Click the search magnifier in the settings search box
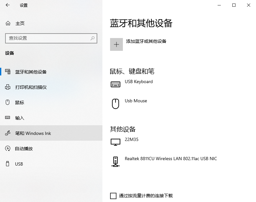This screenshot has width=256, height=202. 93,38
